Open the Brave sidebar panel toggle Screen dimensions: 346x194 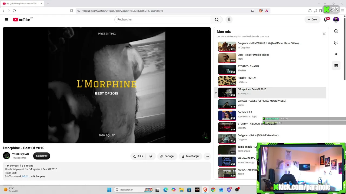click(x=321, y=11)
